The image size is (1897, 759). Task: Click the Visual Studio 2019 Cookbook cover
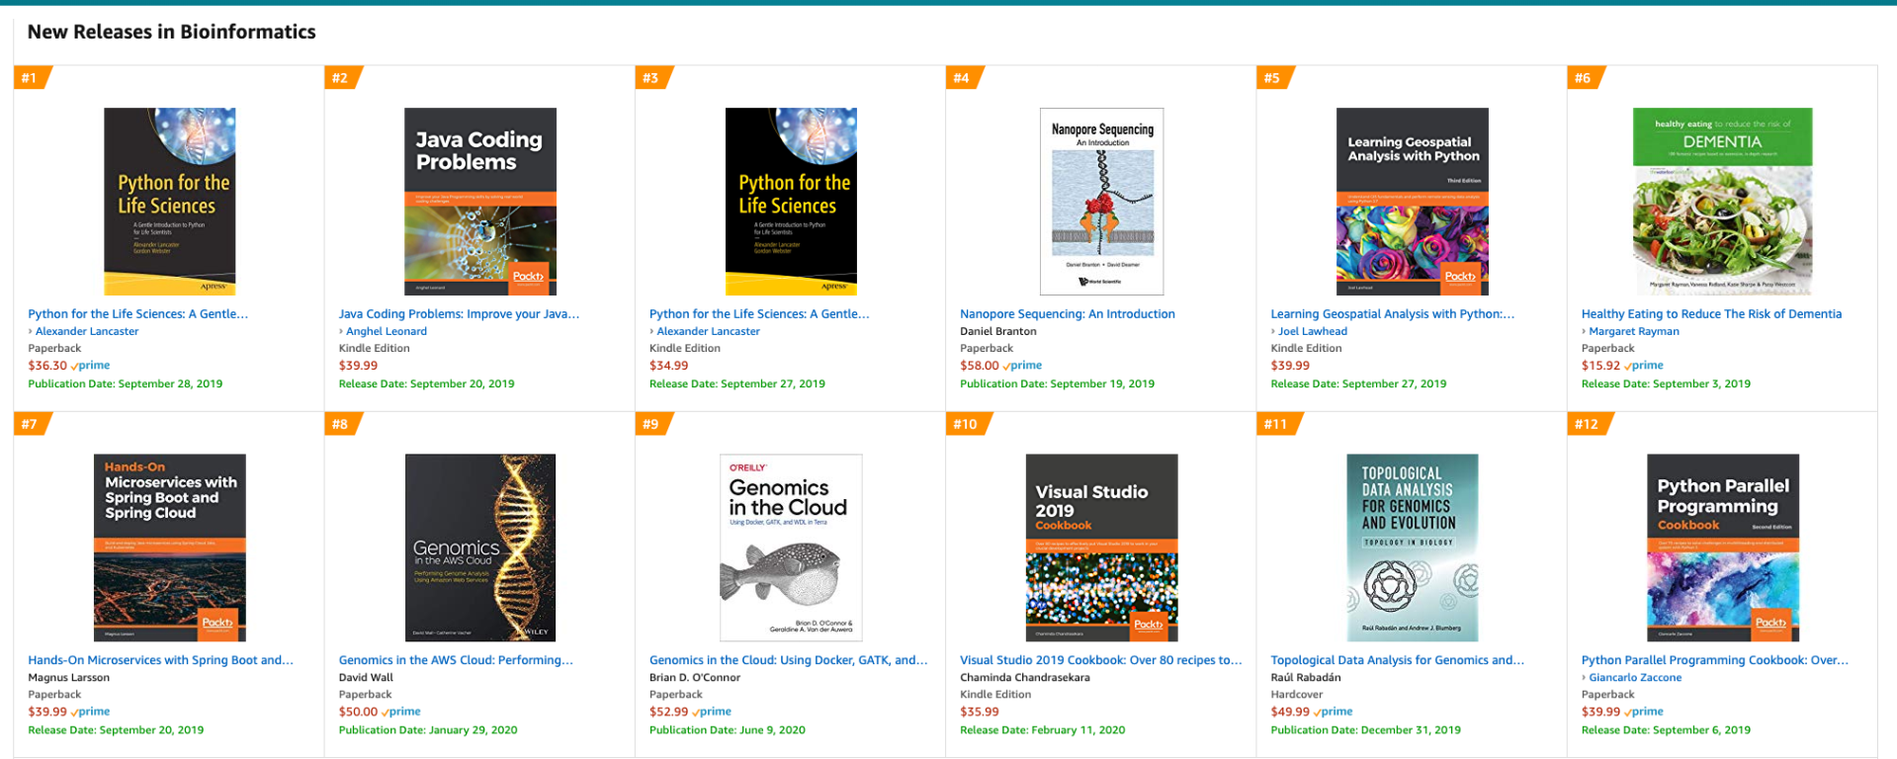tap(1101, 548)
